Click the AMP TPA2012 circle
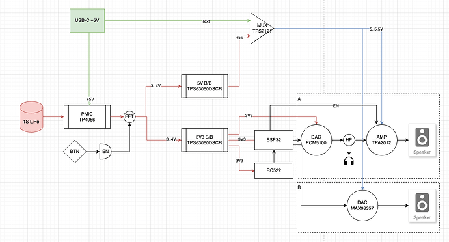The height and width of the screenshot is (242, 449). pos(382,140)
